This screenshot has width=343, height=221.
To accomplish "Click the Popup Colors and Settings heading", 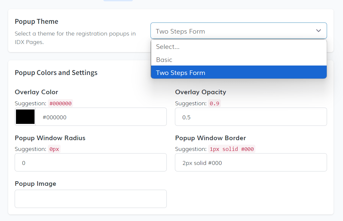I will pyautogui.click(x=56, y=73).
